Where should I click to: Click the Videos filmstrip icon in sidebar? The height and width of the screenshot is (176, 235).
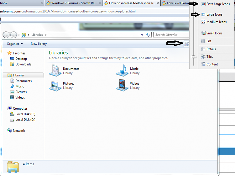click(12, 97)
